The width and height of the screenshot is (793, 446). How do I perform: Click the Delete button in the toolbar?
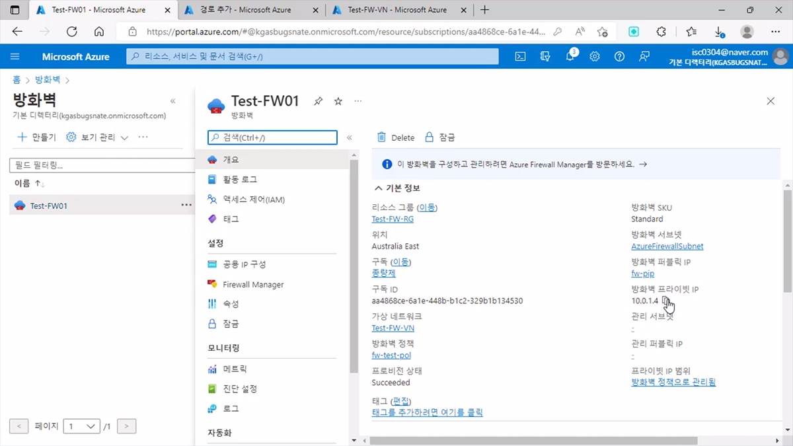(395, 137)
